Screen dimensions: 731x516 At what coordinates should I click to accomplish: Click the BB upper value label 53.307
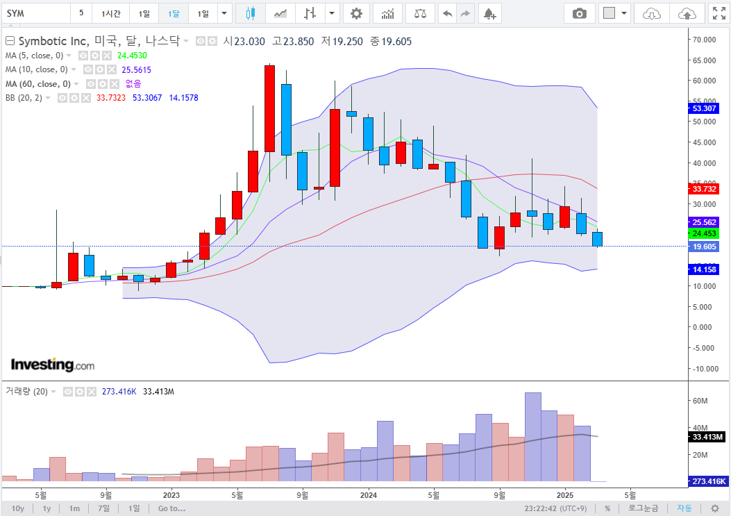704,108
